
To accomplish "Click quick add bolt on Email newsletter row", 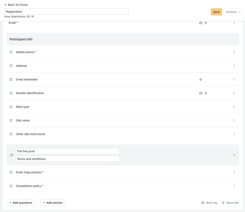I will coord(201,79).
